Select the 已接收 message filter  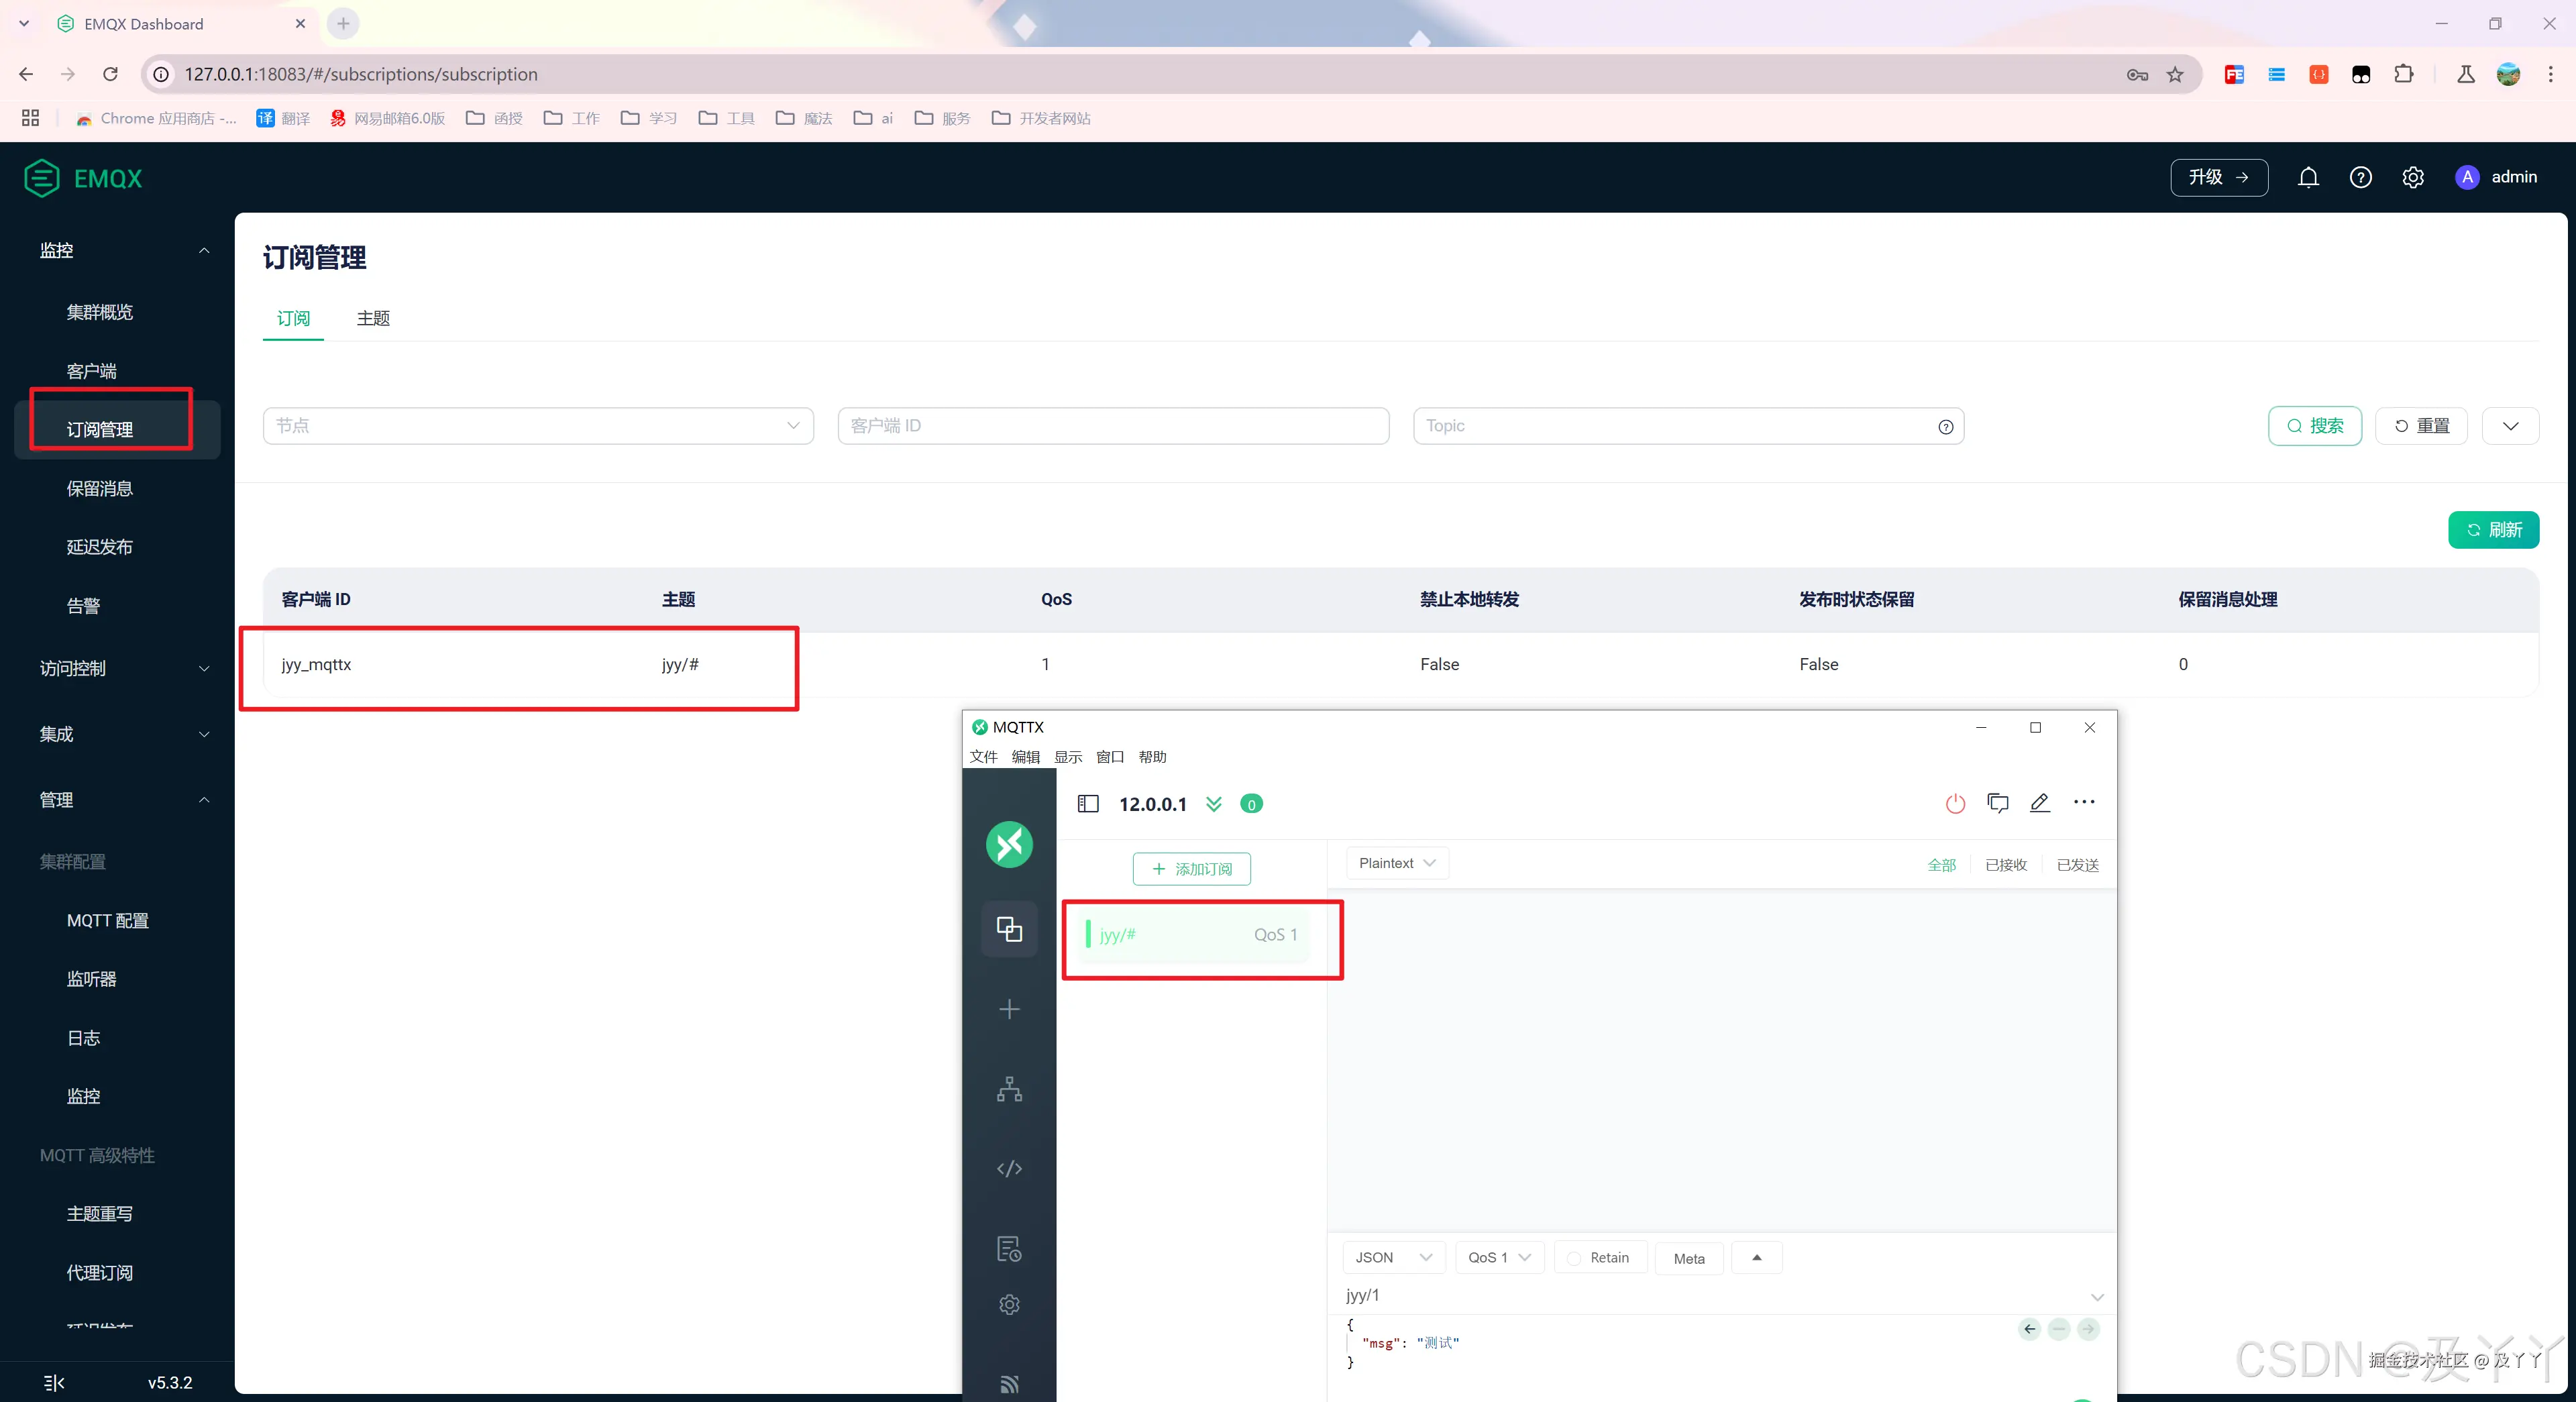click(2005, 865)
